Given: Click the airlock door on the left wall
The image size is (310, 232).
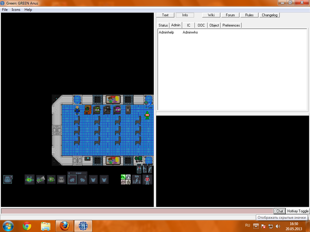Looking at the screenshot, I should (x=57, y=130).
